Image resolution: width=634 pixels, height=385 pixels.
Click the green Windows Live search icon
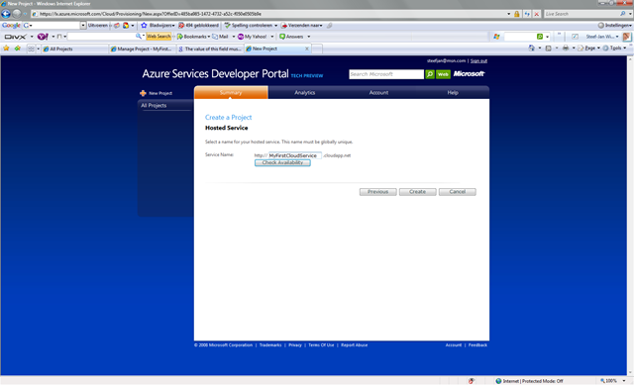click(539, 37)
